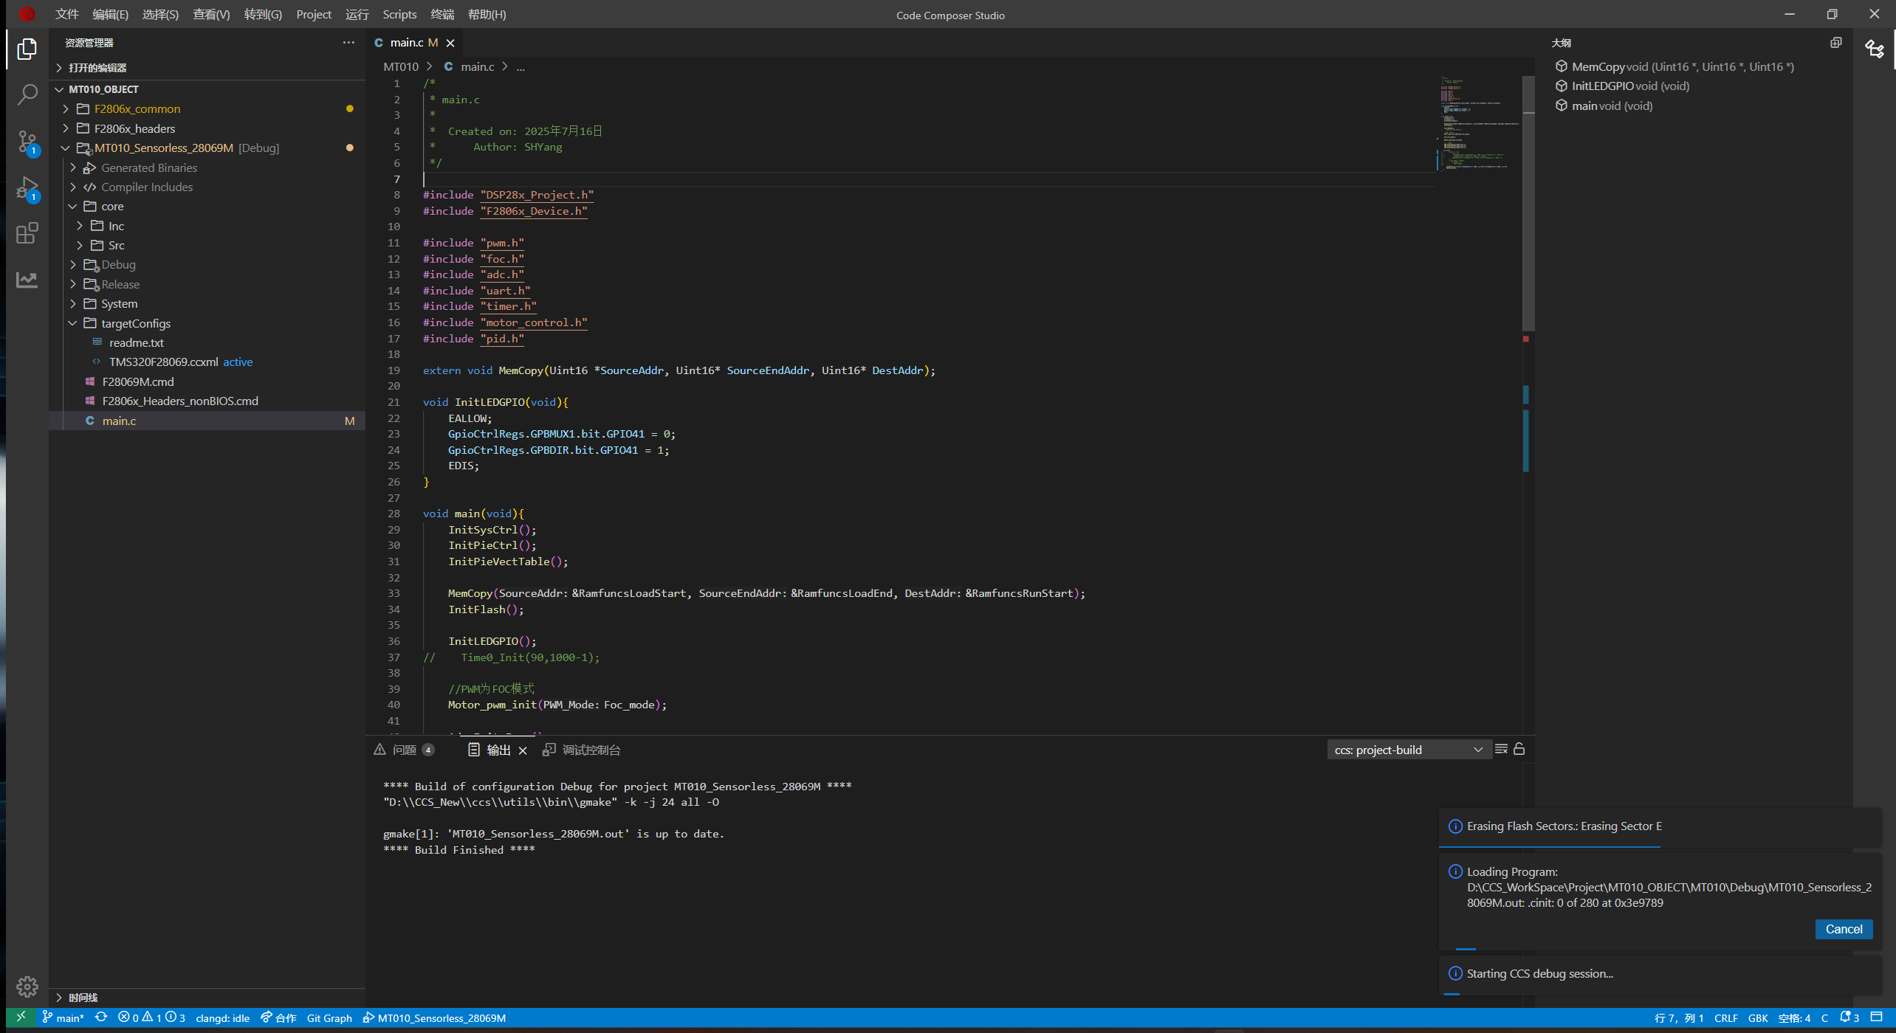Collapse the targetConfigs folder
Viewport: 1896px width, 1033px height.
click(x=136, y=323)
